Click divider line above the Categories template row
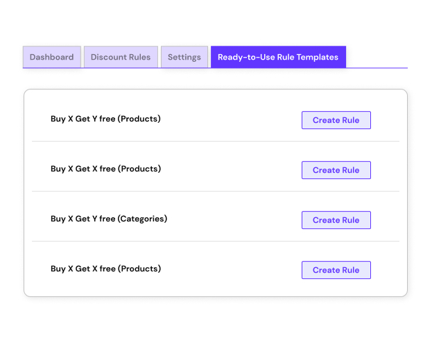Viewport: 423px width, 347px height. coord(216,191)
